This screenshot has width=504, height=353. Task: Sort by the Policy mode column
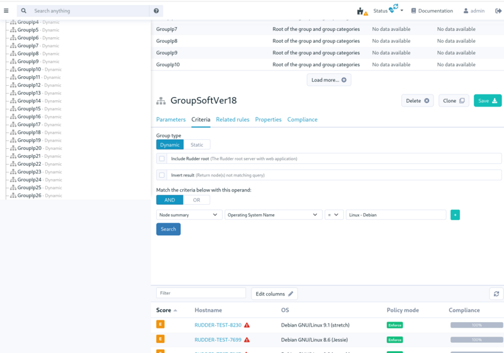[403, 310]
